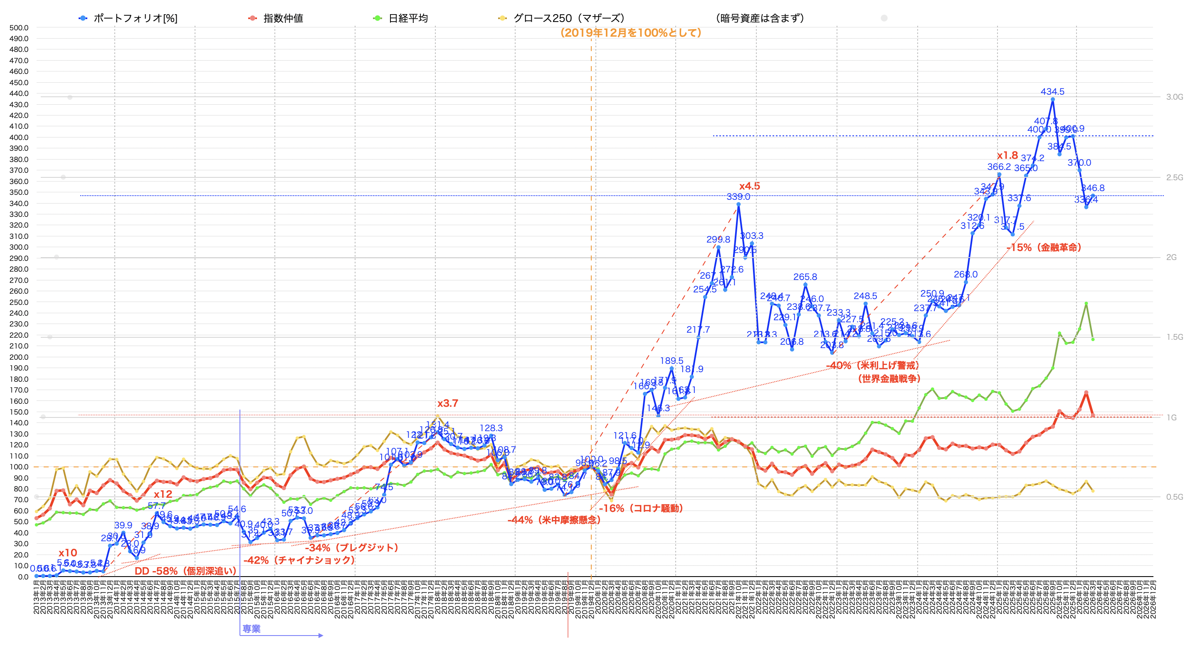
Task: Click the 434.5 peak data point
Action: 1052,99
